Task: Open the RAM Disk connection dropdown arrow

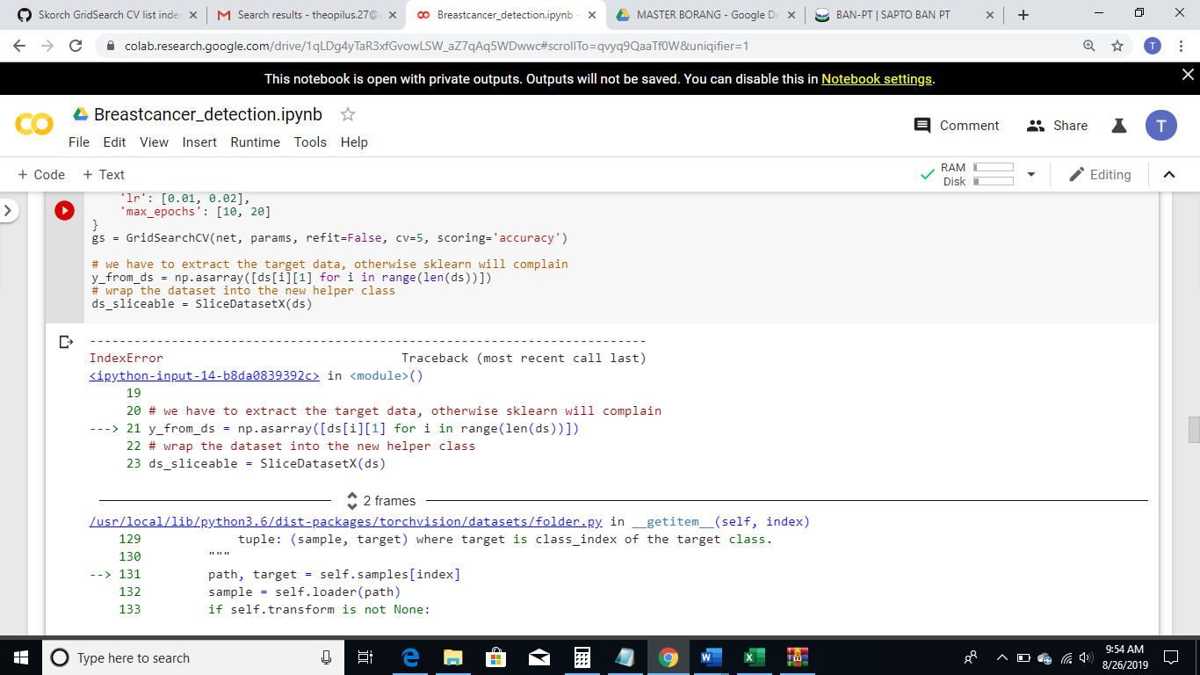Action: 1031,174
